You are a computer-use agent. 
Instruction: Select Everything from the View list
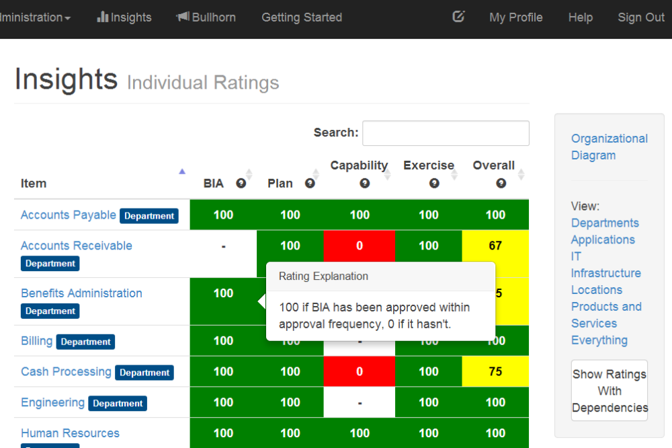point(599,340)
